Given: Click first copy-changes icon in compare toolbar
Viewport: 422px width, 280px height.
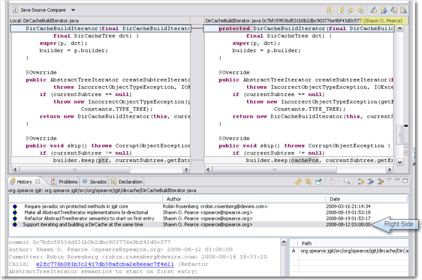Looking at the screenshot, I should pos(330,10).
